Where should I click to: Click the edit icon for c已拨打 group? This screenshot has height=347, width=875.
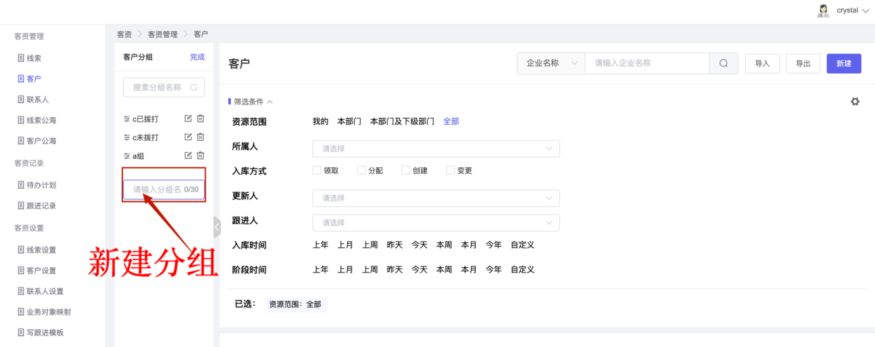[x=188, y=119]
